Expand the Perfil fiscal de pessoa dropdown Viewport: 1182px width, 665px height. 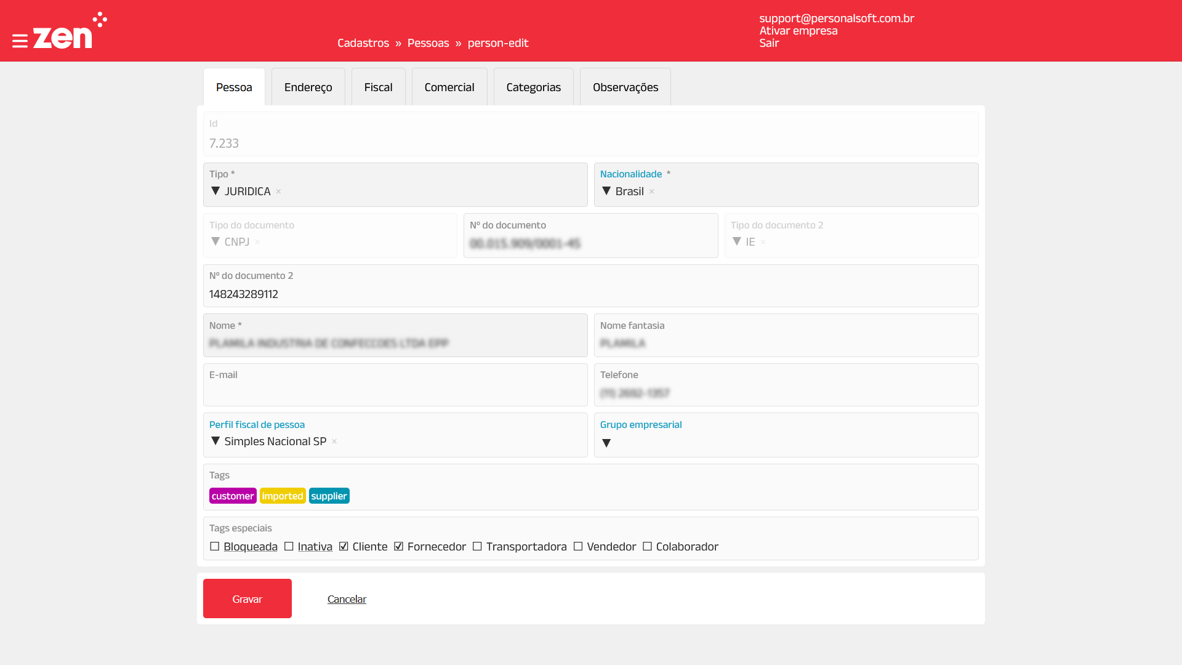215,441
